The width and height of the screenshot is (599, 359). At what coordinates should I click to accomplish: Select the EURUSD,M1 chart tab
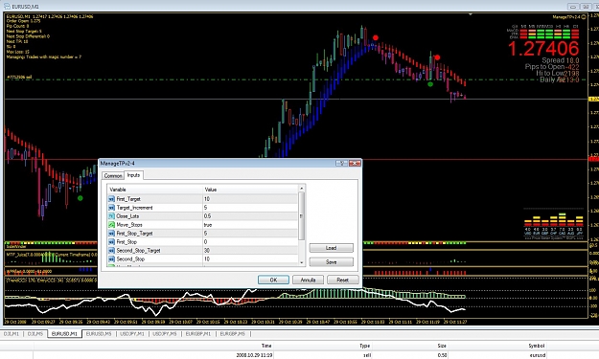[x=64, y=334]
